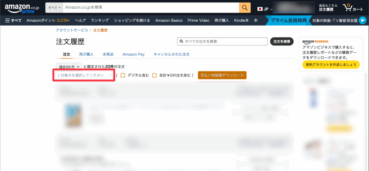
Task: Switch to the キャンセルされた注文 tab
Action: coord(172,54)
